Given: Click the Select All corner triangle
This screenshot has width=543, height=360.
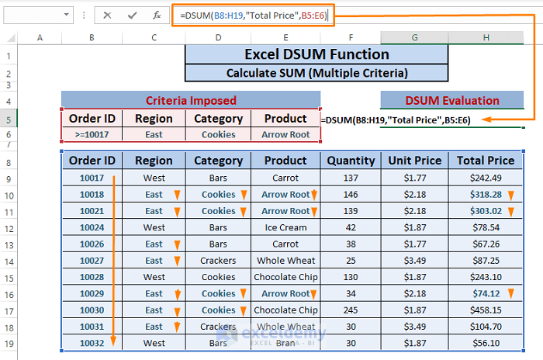Looking at the screenshot, I should [x=11, y=37].
